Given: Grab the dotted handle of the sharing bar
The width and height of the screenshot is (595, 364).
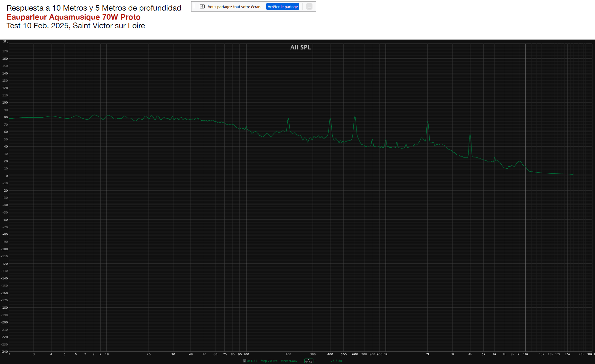Looking at the screenshot, I should pyautogui.click(x=194, y=7).
